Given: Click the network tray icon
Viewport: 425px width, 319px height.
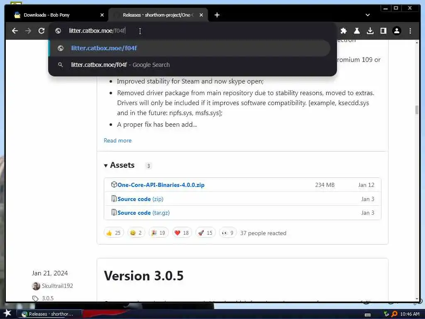Looking at the screenshot, I should 386,314.
